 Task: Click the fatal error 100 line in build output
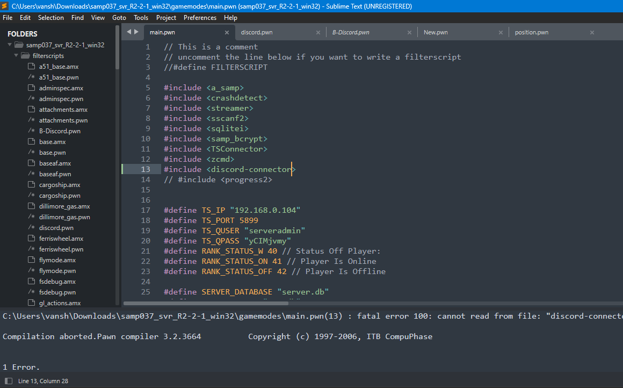click(313, 316)
